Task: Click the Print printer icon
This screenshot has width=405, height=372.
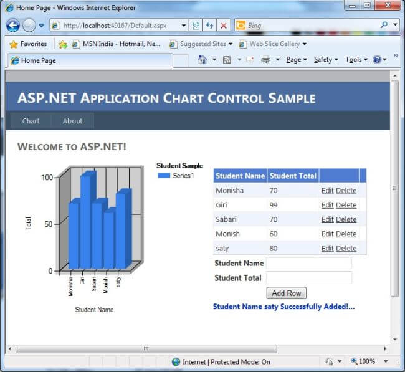Action: click(x=266, y=60)
